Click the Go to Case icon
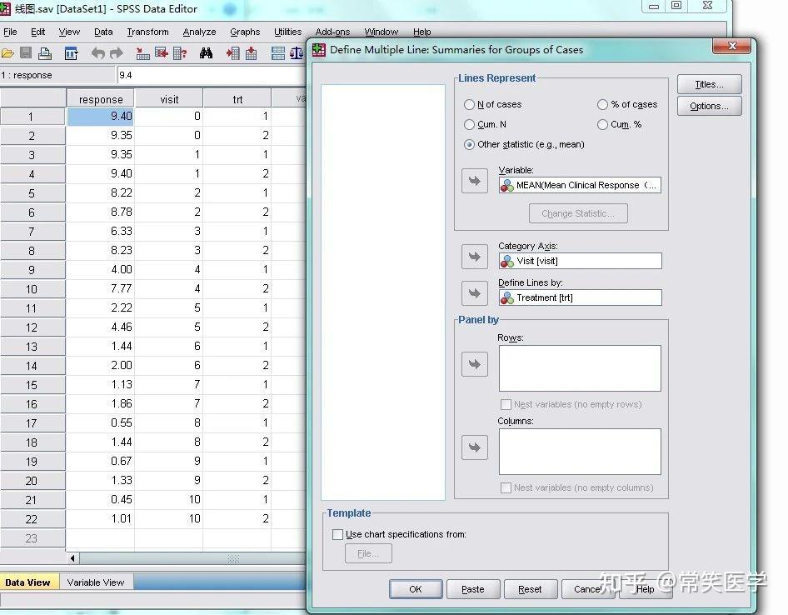The height and width of the screenshot is (615, 788). pyautogui.click(x=142, y=52)
